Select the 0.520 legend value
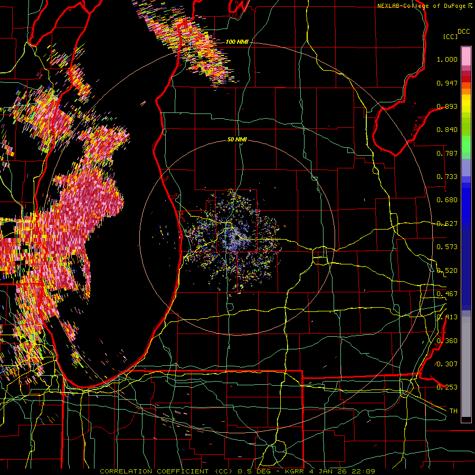 [447, 271]
